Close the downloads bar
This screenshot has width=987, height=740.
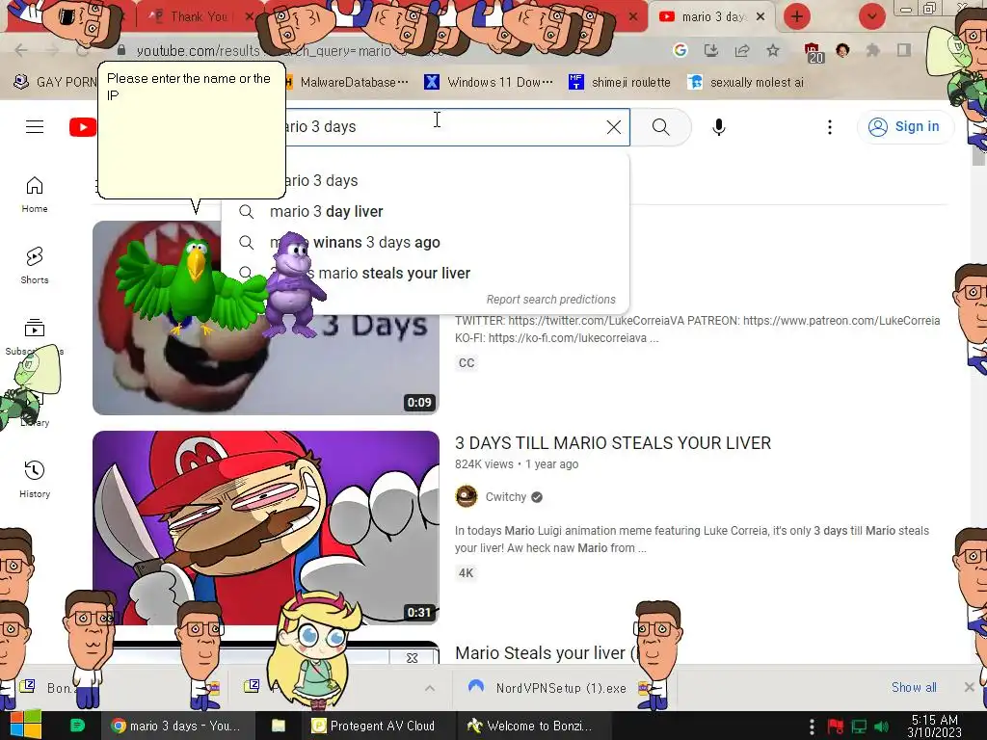pyautogui.click(x=970, y=687)
